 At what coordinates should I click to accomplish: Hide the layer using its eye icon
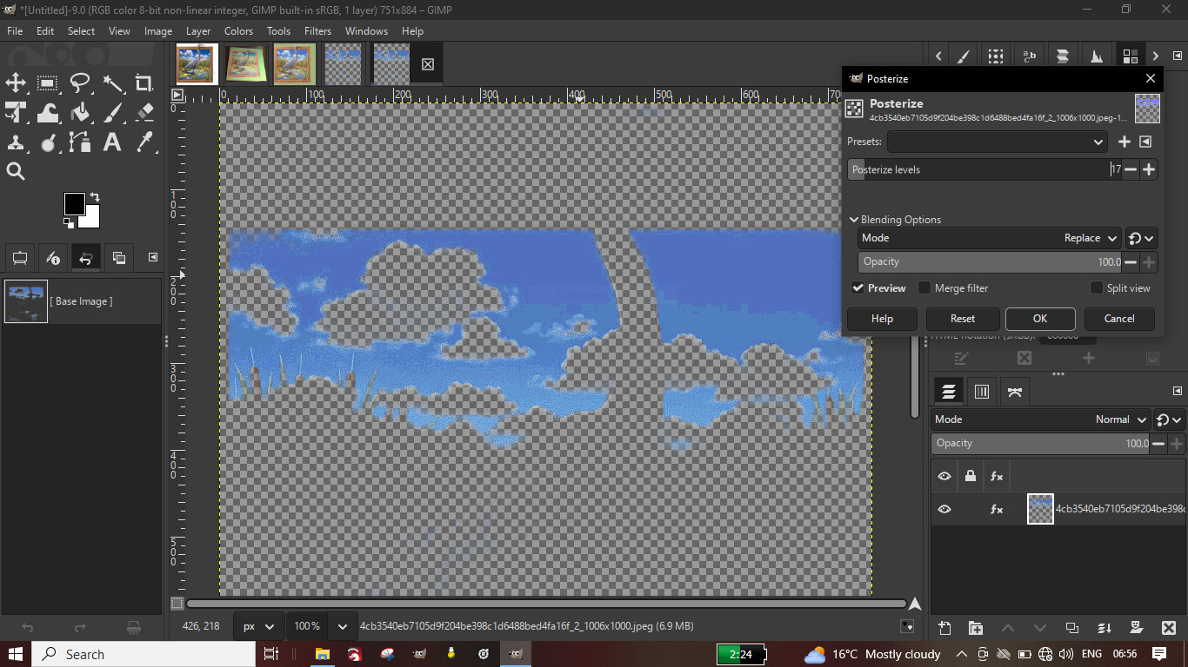tap(944, 510)
